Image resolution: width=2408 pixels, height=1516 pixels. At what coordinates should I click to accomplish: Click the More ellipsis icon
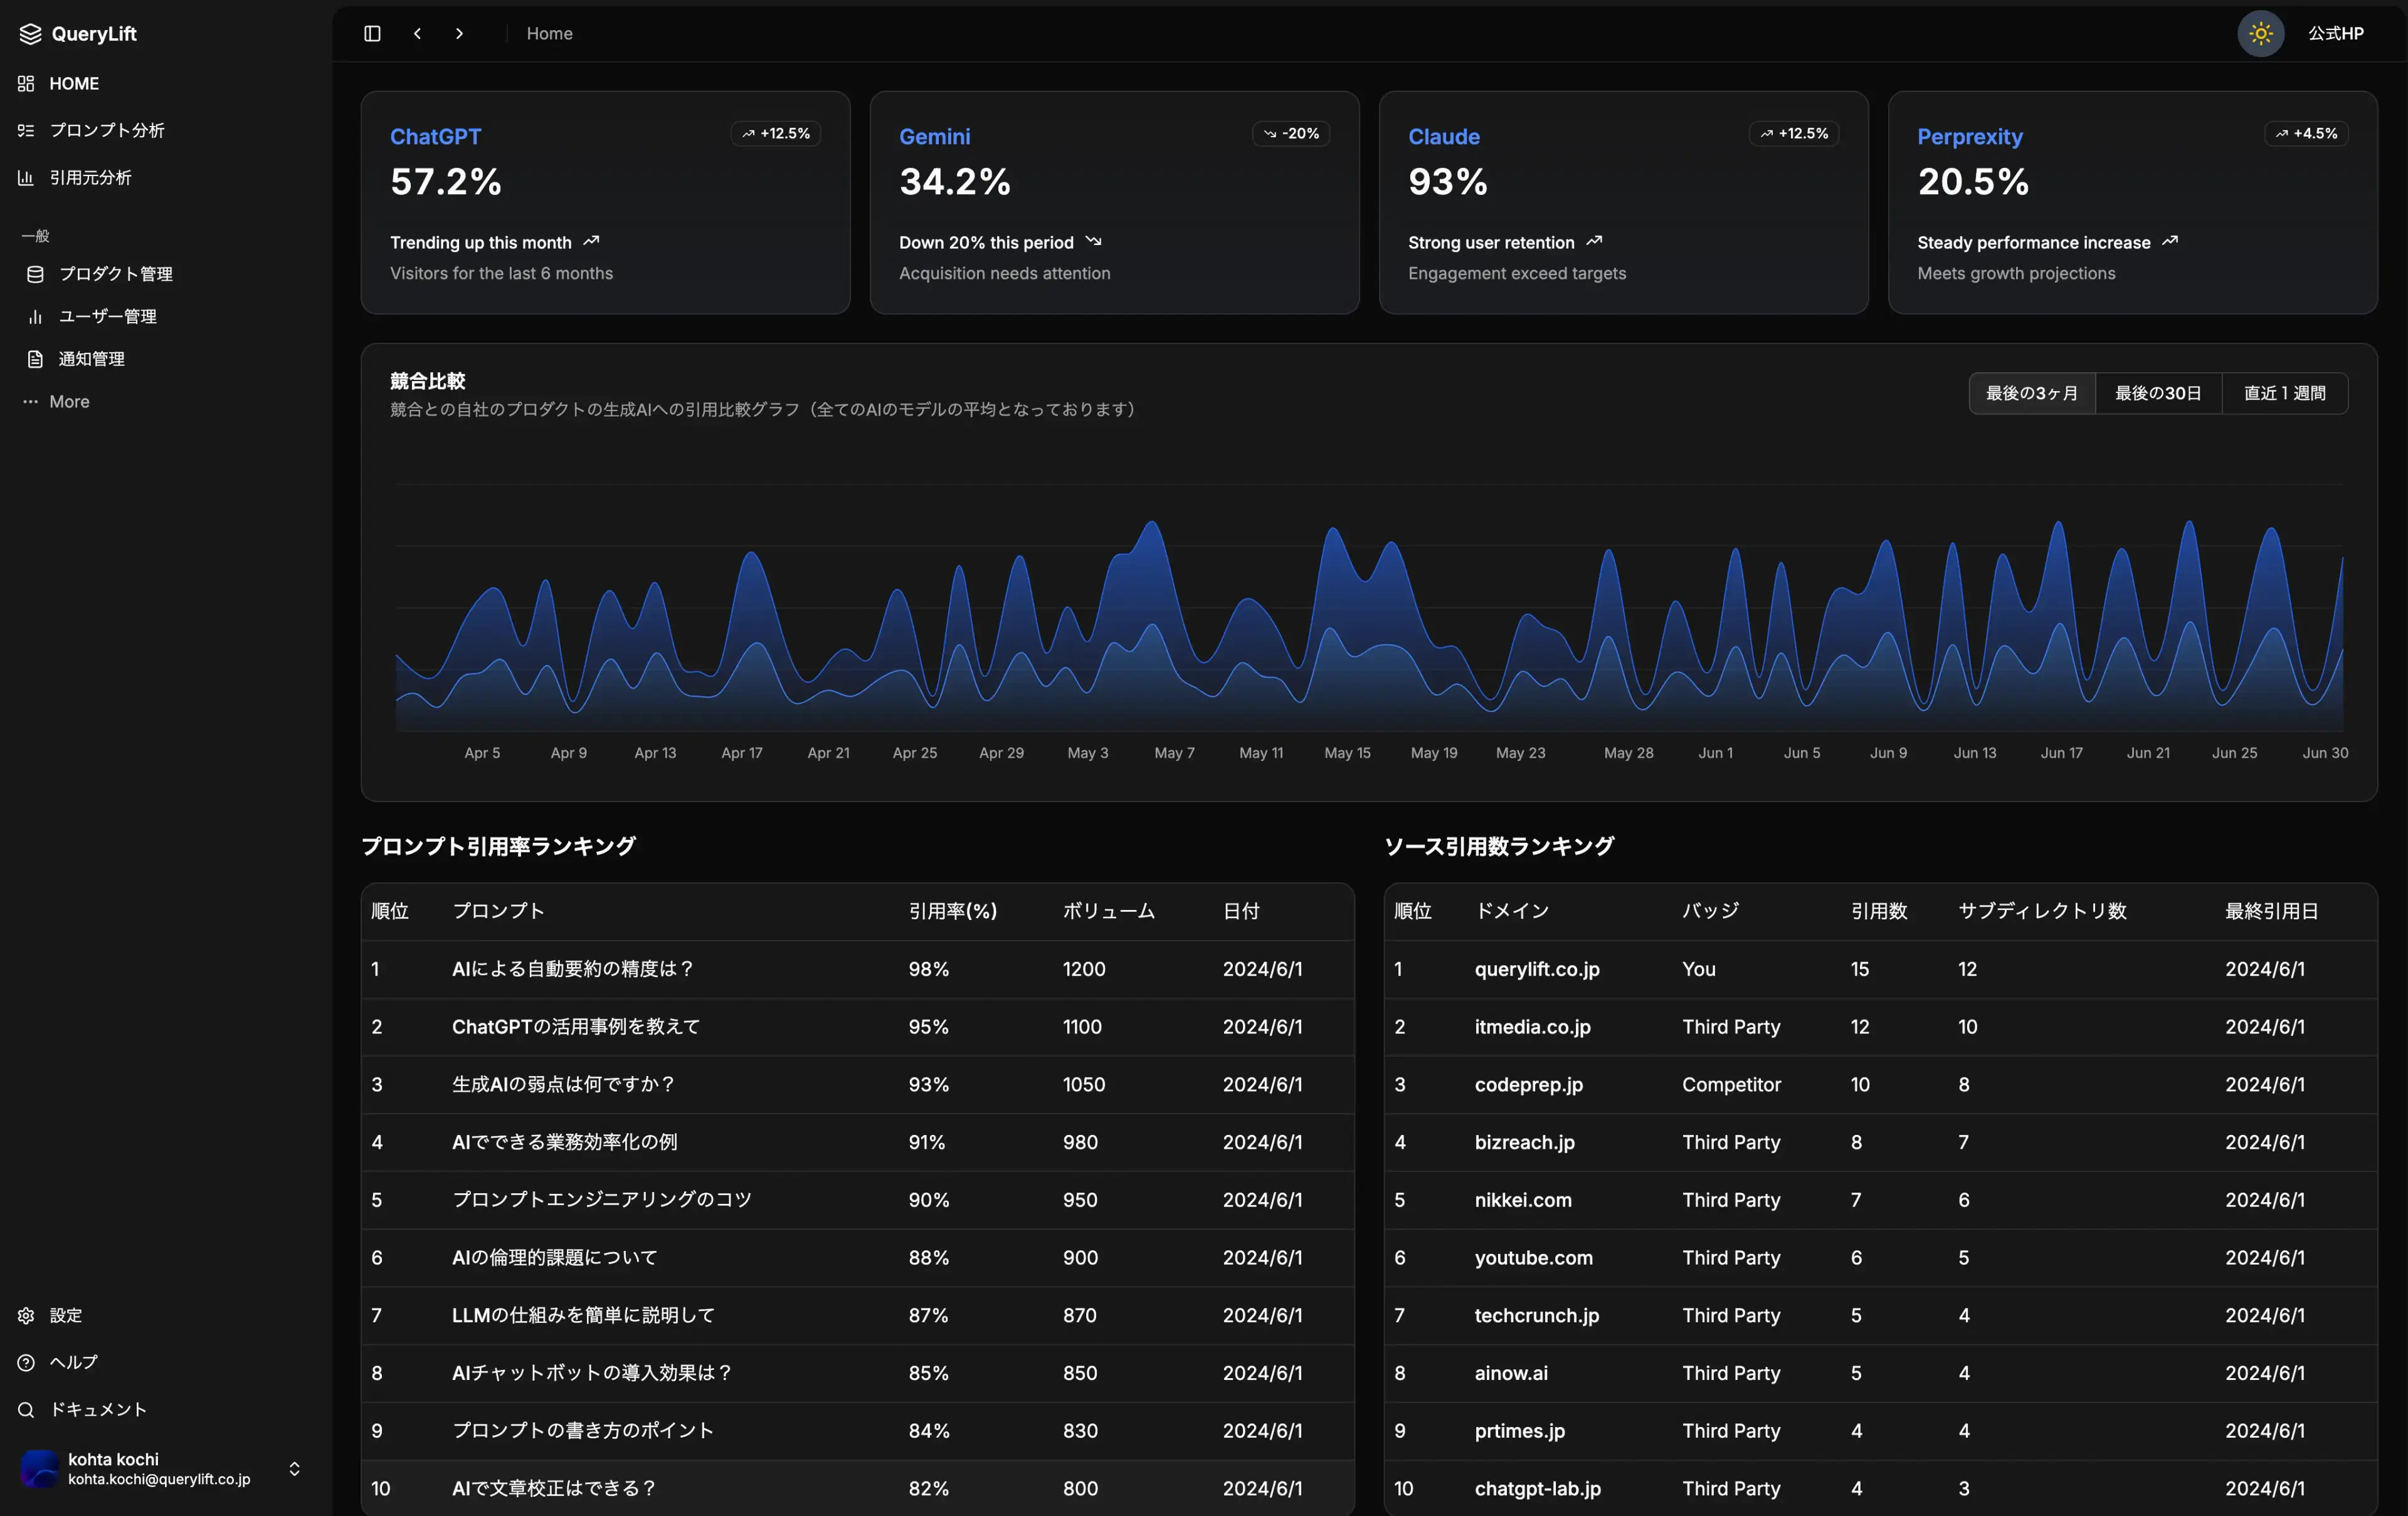pyautogui.click(x=31, y=402)
